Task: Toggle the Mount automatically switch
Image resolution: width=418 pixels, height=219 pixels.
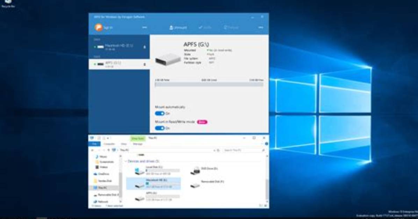Action: coord(160,113)
